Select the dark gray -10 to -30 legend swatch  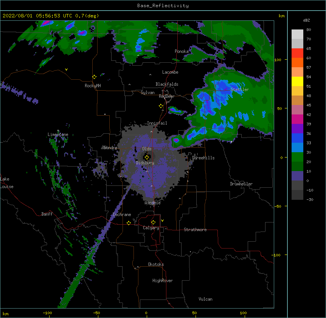297,195
